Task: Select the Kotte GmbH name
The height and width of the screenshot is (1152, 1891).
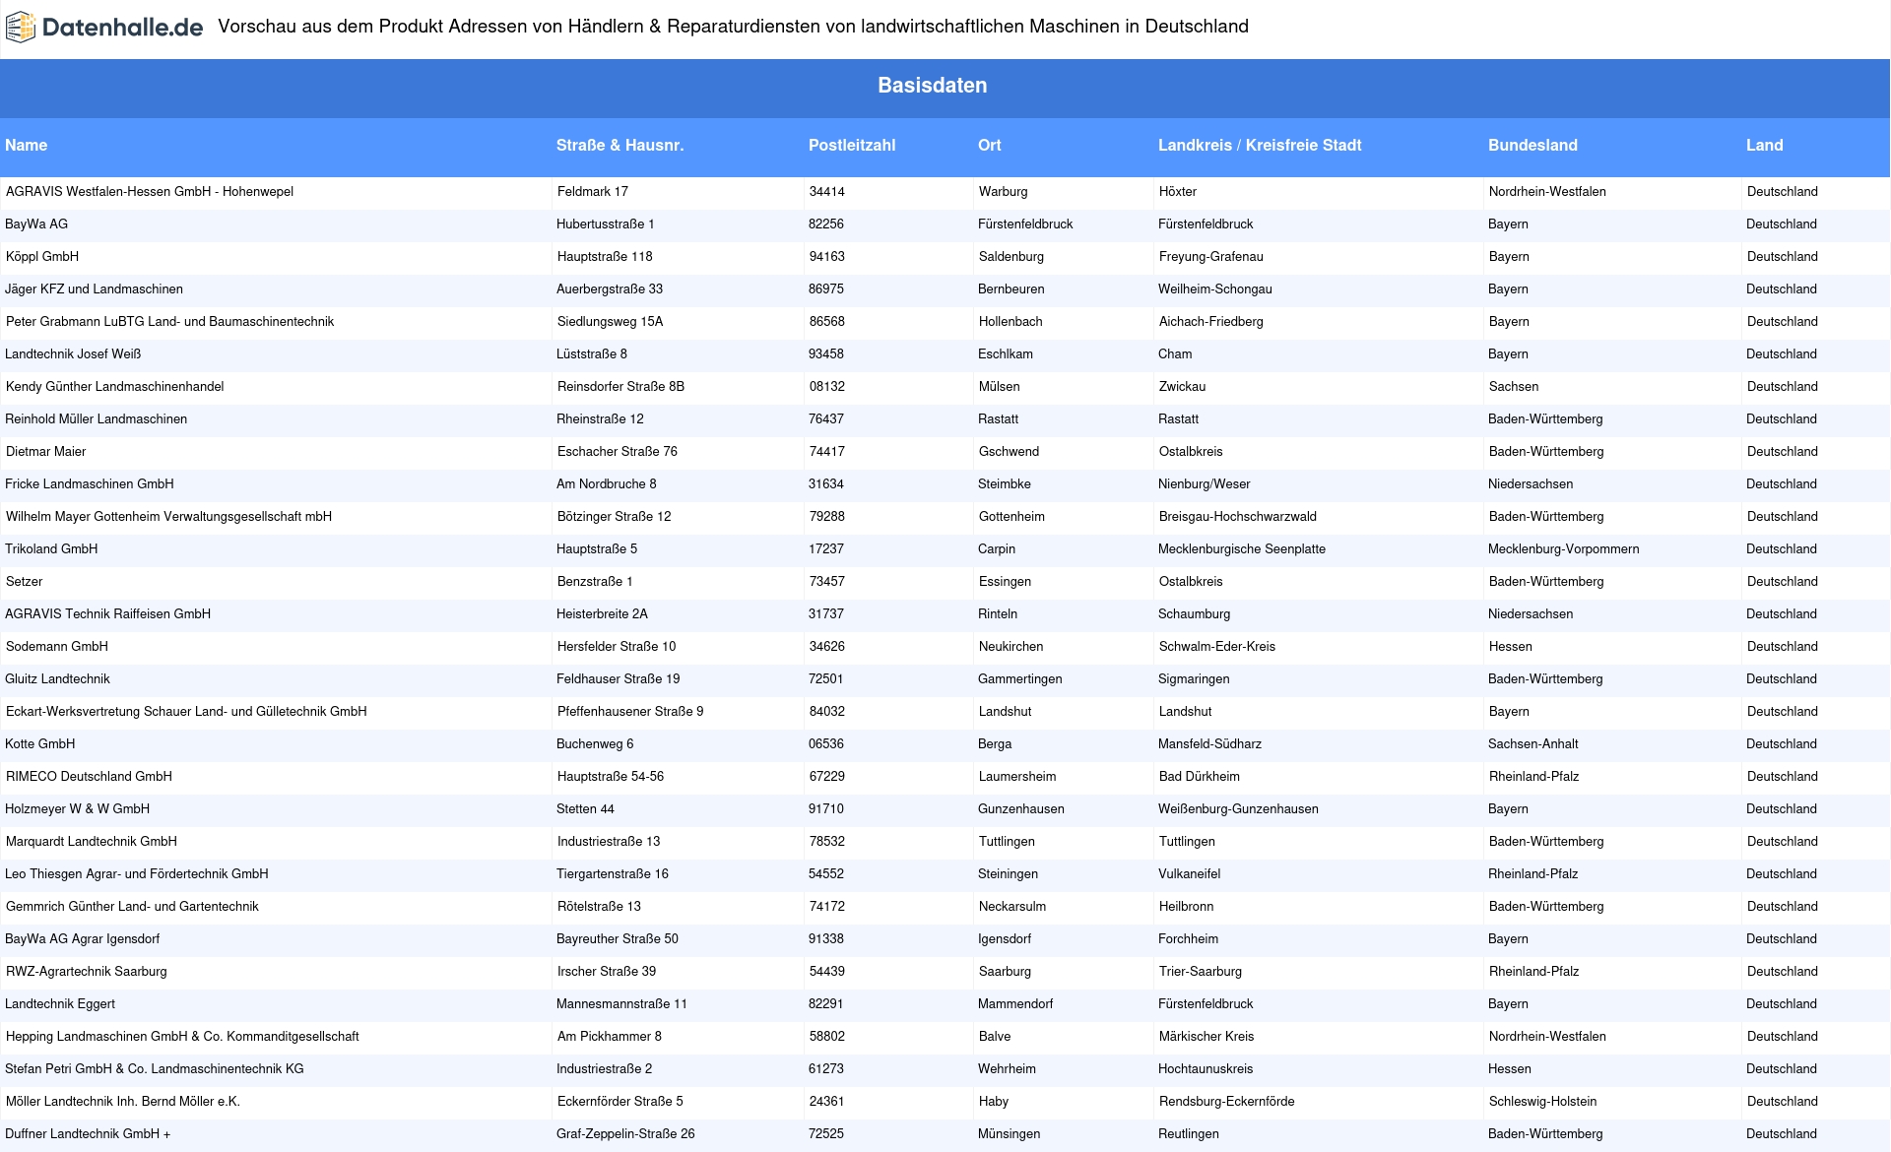Action: point(40,744)
